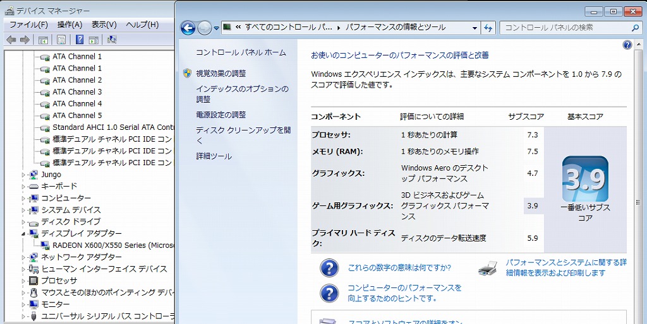Viewport: 647px width, 324px height.
Task: Click the プライマリ ハード ディスク subscore 5.9
Action: (533, 238)
